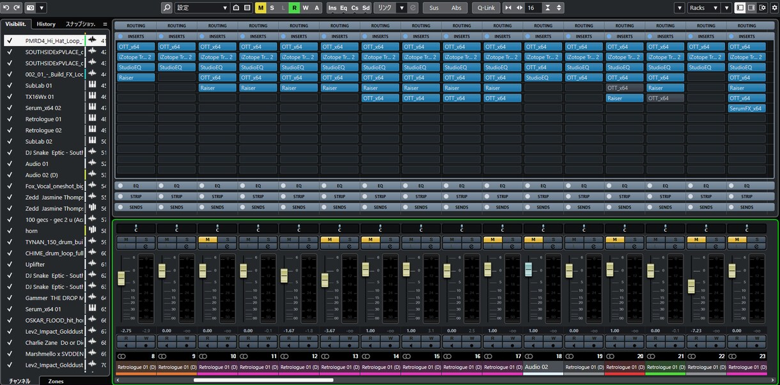Uncheck visibility of TX16Wx 01 channel
This screenshot has width=780, height=385.
click(x=10, y=96)
